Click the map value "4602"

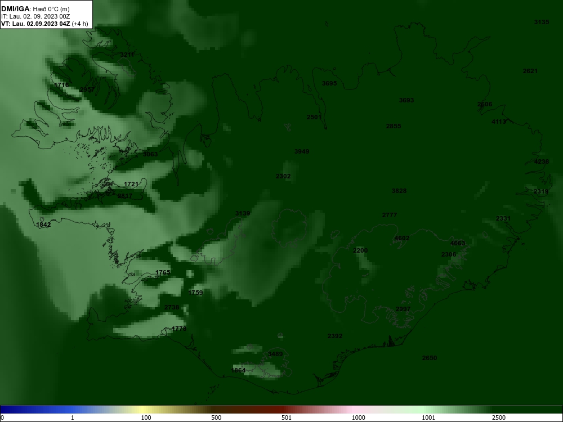pyautogui.click(x=402, y=238)
